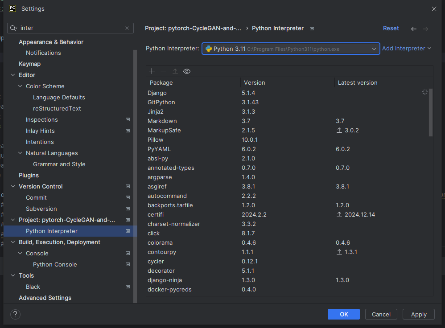Click the OK button
Image resolution: width=445 pixels, height=328 pixels.
[x=344, y=314]
